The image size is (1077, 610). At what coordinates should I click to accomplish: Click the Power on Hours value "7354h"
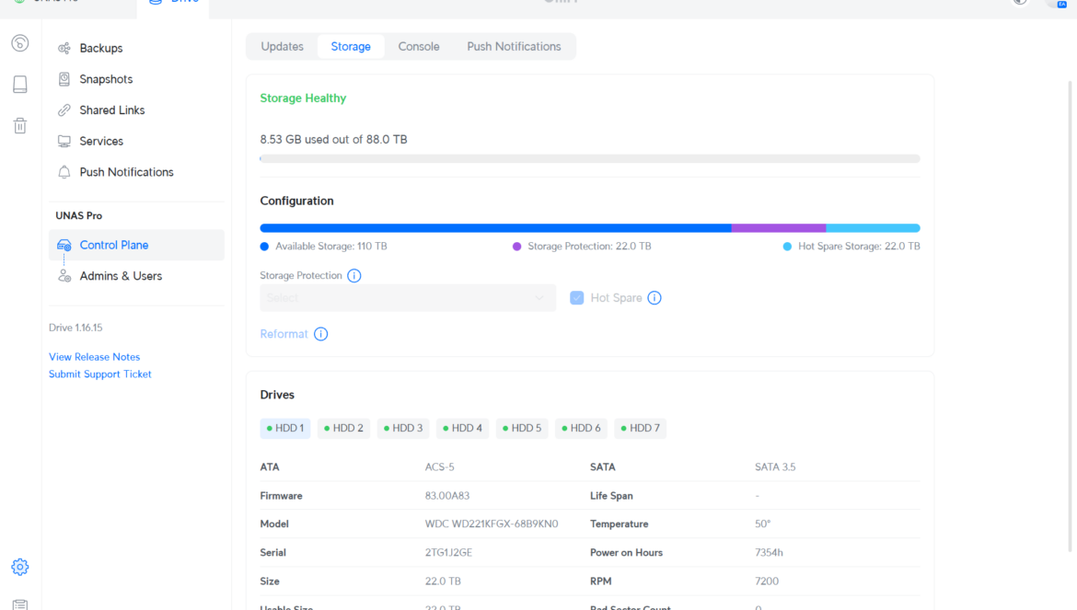[x=770, y=552]
